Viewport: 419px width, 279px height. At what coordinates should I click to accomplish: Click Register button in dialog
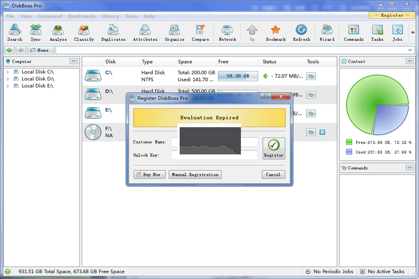coord(273,149)
